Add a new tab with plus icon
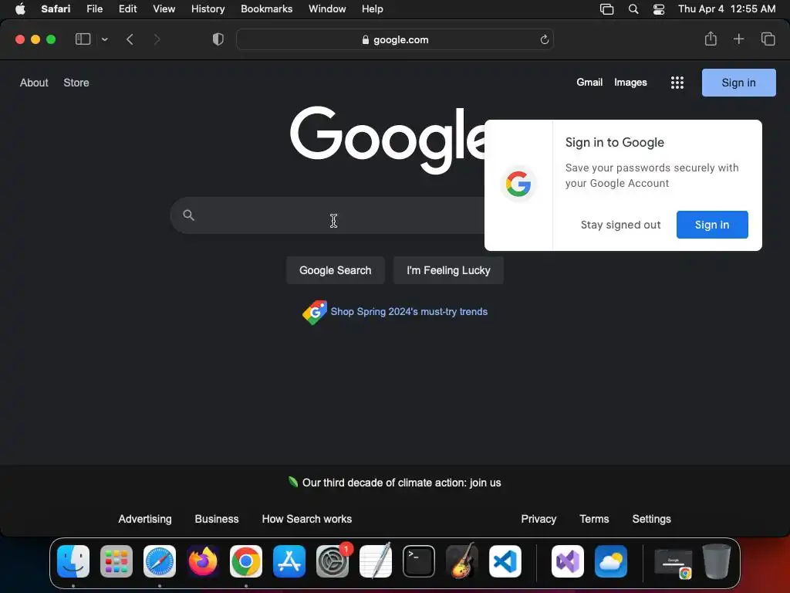Viewport: 790px width, 593px height. click(x=738, y=39)
